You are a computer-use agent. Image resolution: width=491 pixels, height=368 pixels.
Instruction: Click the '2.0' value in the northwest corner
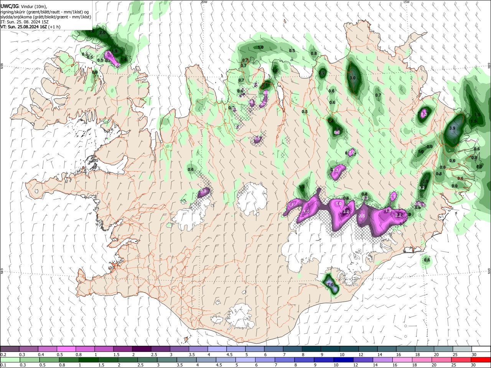[102, 33]
